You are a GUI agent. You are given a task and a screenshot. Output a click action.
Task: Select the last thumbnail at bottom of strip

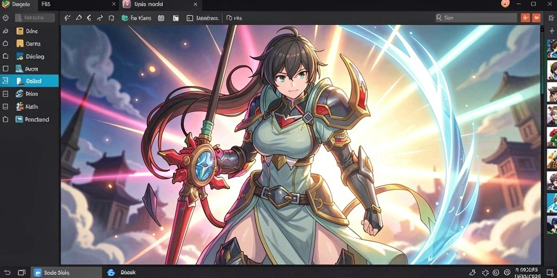coord(552,225)
